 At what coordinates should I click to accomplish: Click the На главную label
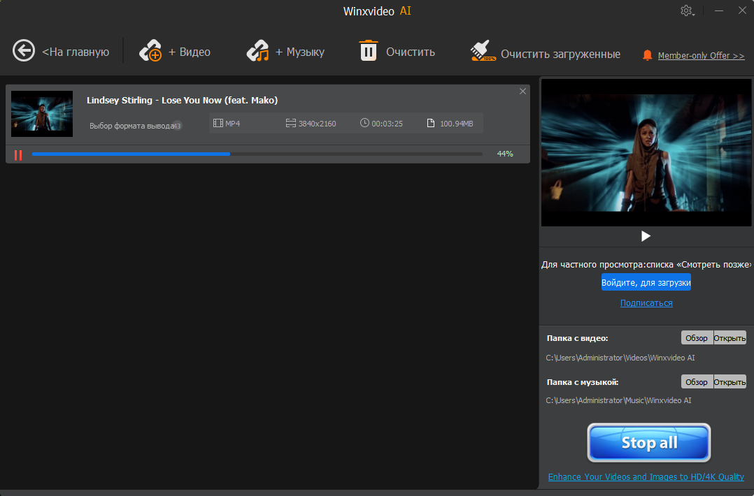click(x=76, y=52)
